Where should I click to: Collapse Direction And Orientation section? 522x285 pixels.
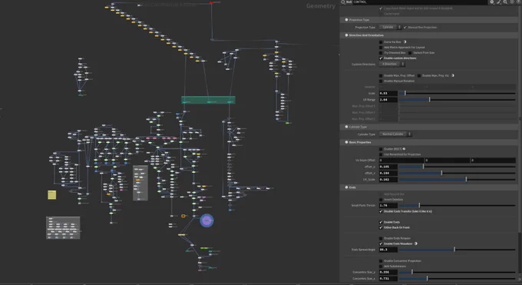pyautogui.click(x=346, y=35)
